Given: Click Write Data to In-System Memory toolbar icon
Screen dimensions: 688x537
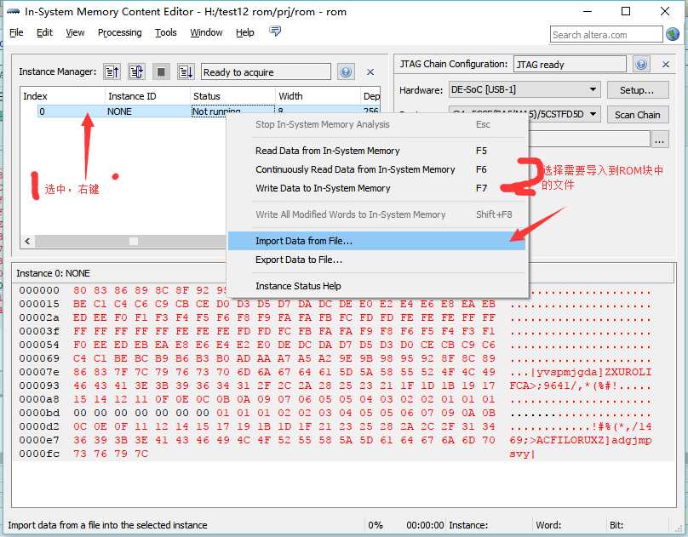Looking at the screenshot, I should [186, 71].
